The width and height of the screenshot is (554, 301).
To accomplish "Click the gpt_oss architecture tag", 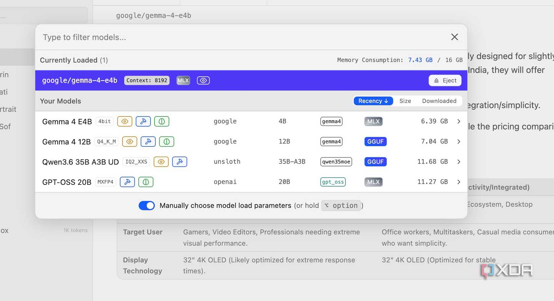I will coord(333,182).
